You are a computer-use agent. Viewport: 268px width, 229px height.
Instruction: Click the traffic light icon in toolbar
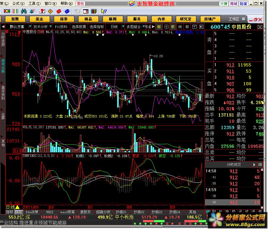pyautogui.click(x=7, y=11)
